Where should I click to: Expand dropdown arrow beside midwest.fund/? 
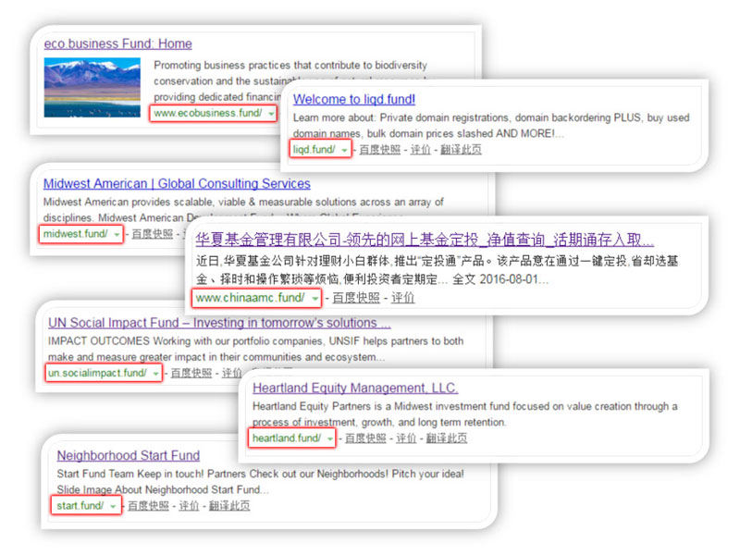pyautogui.click(x=117, y=234)
